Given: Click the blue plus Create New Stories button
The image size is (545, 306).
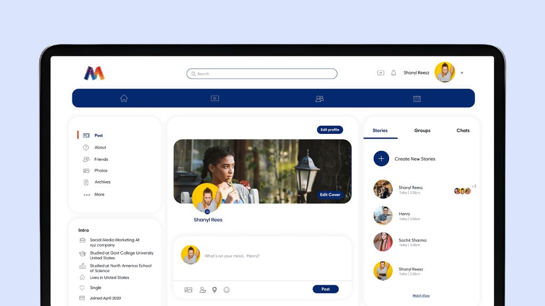Looking at the screenshot, I should tap(382, 159).
